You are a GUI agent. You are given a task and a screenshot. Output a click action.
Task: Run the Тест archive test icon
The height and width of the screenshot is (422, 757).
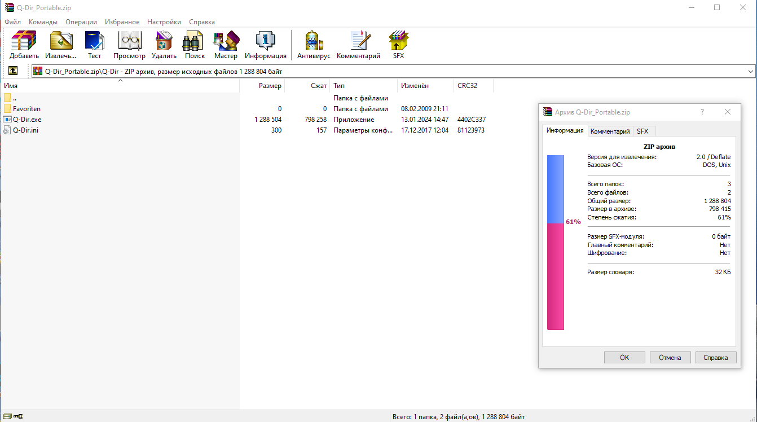95,41
